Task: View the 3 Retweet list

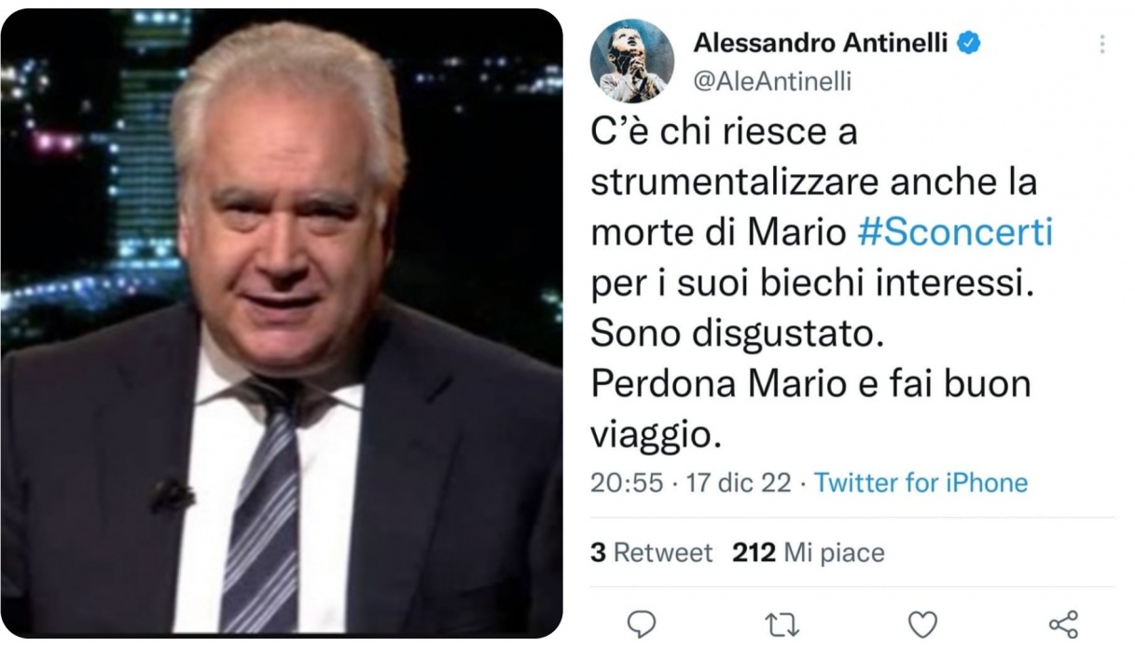Action: pyautogui.click(x=651, y=553)
